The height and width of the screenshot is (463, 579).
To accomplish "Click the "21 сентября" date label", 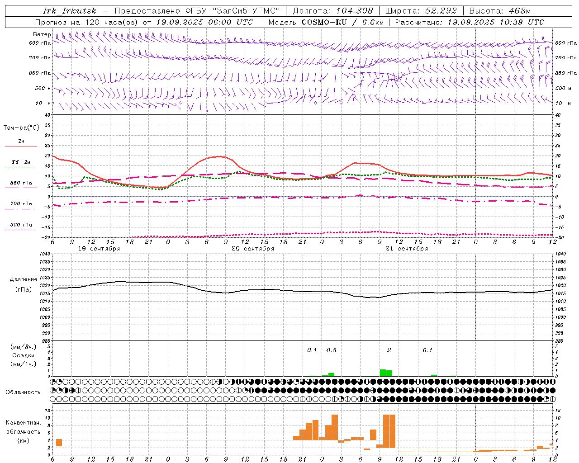I will [407, 249].
